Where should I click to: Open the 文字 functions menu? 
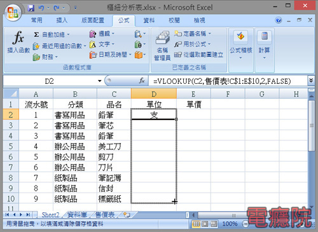tap(102, 44)
